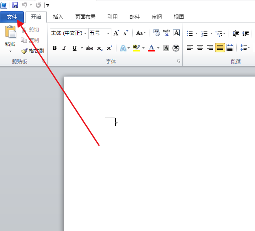Click the character border A icon
255x231 pixels.
pos(176,33)
